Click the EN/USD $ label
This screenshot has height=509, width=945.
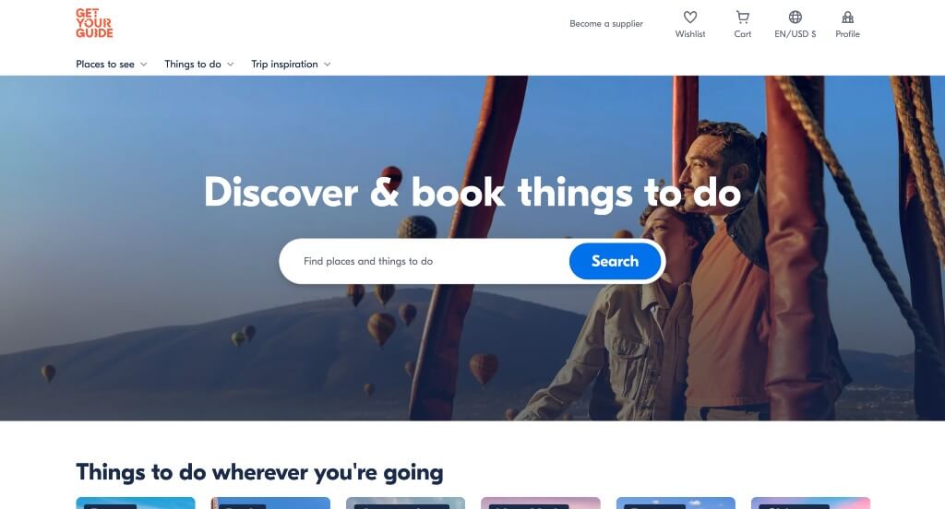pos(795,34)
